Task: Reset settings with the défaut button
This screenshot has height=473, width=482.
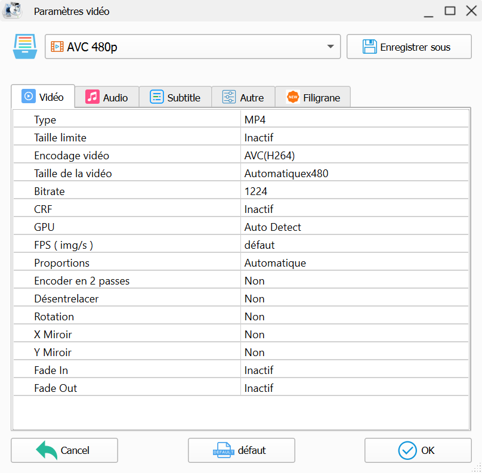Action: pyautogui.click(x=241, y=450)
